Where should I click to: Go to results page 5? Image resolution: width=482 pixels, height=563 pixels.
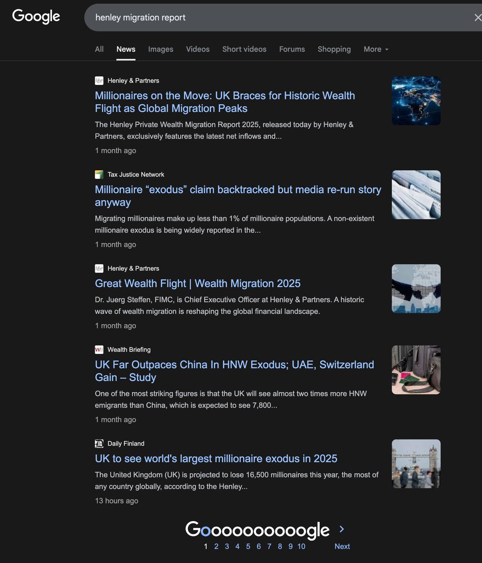[248, 546]
